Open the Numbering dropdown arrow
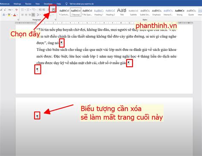 tap(31, 10)
